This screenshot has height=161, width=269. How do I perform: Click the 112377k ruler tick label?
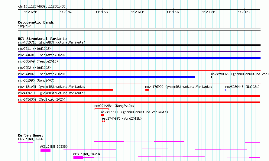click(102, 12)
